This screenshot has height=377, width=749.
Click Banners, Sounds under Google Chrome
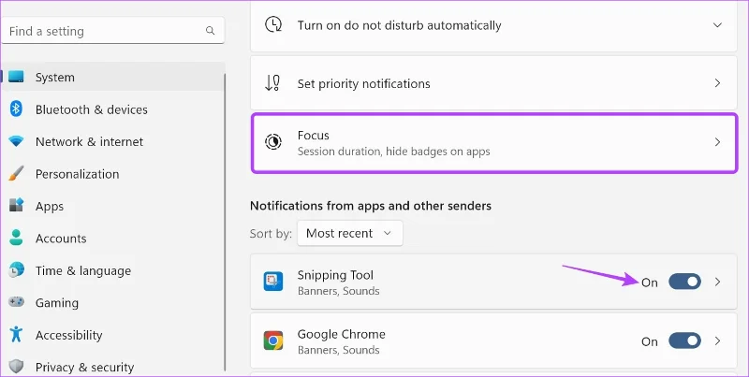tap(338, 350)
